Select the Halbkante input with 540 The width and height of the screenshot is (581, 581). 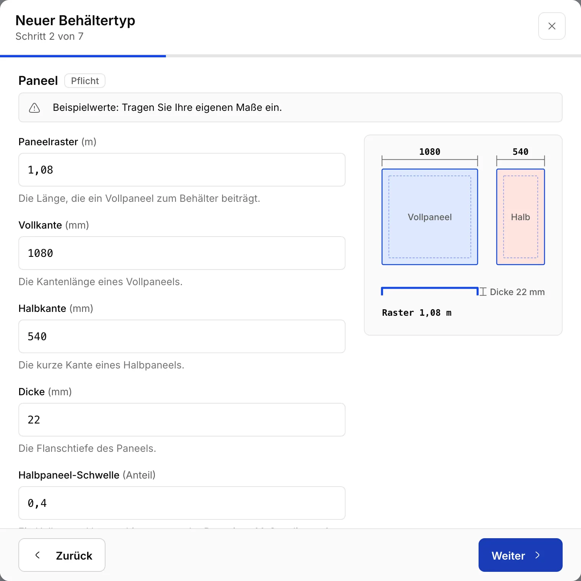tap(182, 336)
